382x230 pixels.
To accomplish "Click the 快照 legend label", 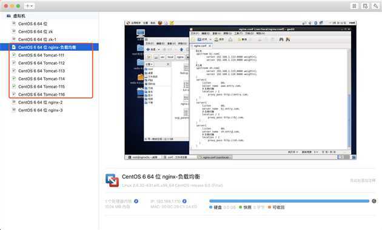I will coord(247,208).
